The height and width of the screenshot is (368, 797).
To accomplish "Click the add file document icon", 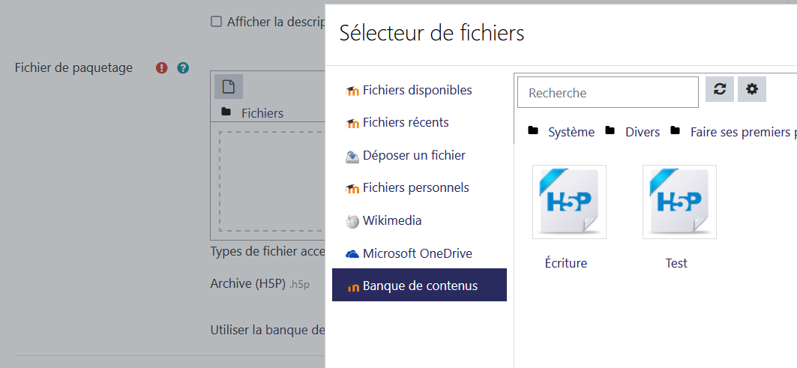I will [228, 86].
